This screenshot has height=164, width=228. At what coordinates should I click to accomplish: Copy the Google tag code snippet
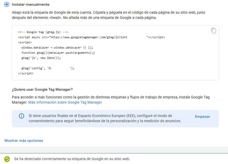point(214,30)
